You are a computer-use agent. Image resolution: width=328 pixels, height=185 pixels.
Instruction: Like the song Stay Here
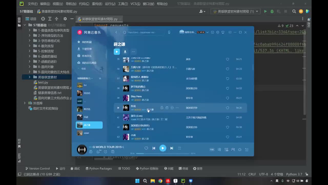point(227,98)
